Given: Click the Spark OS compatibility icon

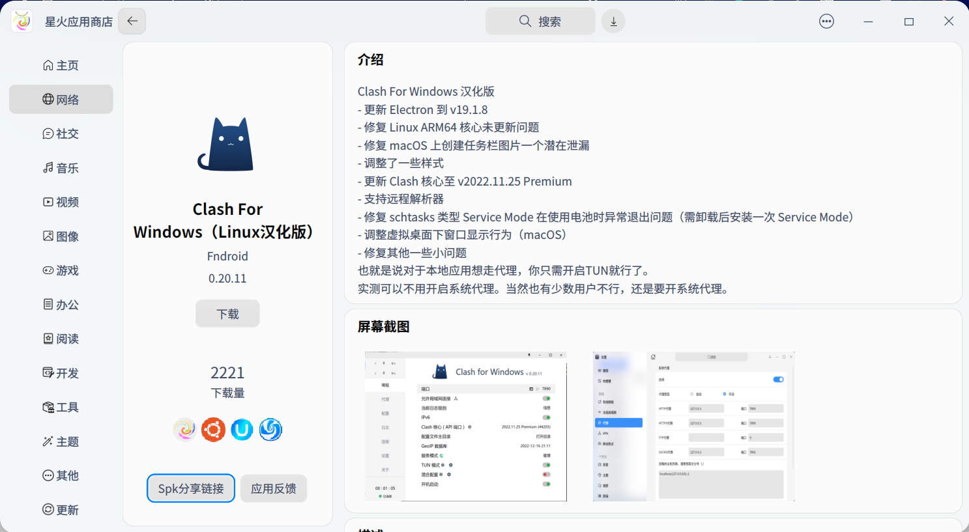Looking at the screenshot, I should 184,429.
